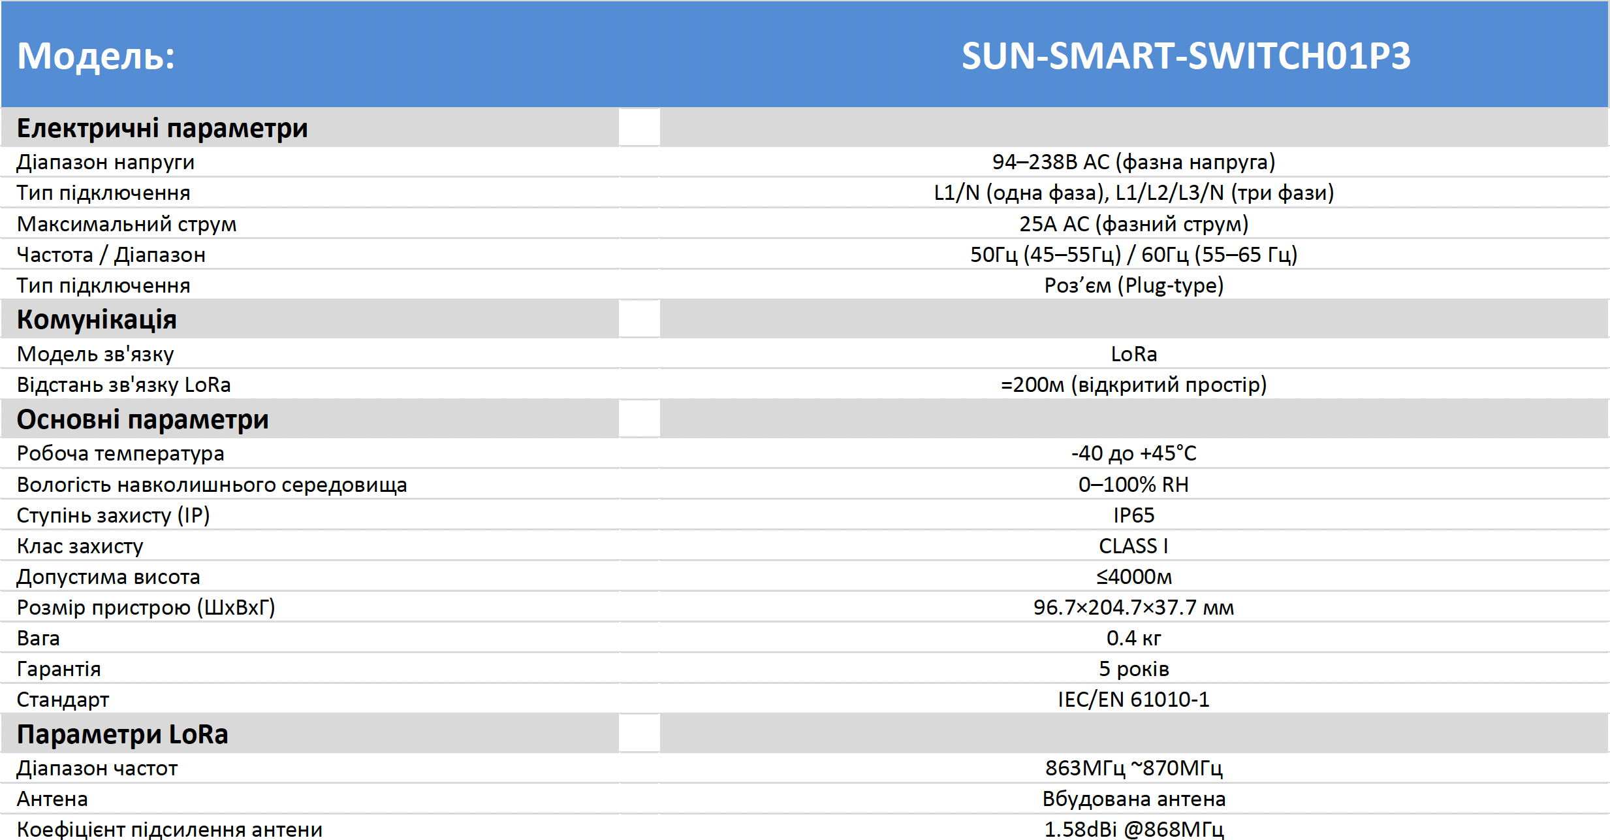Select the 'Вологість навколишнього середовища' label
The height and width of the screenshot is (840, 1610).
(212, 485)
